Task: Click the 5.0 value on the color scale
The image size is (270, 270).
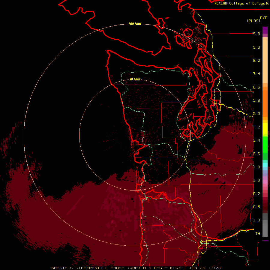Action: 256,114
